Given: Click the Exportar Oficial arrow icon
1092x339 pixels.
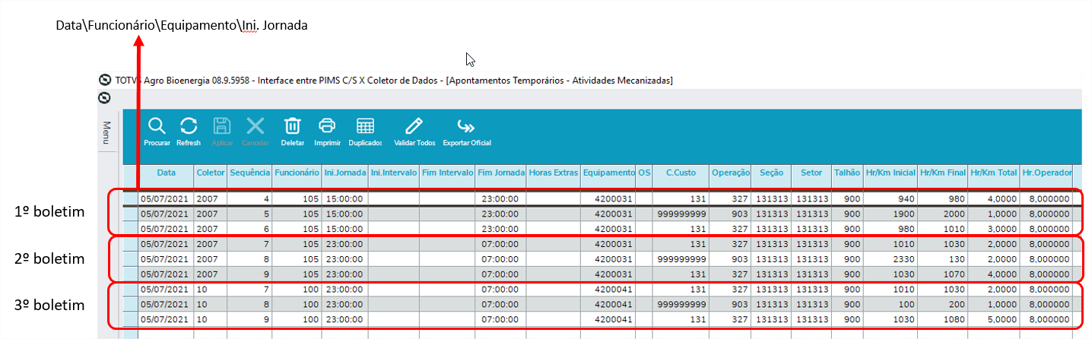Looking at the screenshot, I should tap(466, 126).
